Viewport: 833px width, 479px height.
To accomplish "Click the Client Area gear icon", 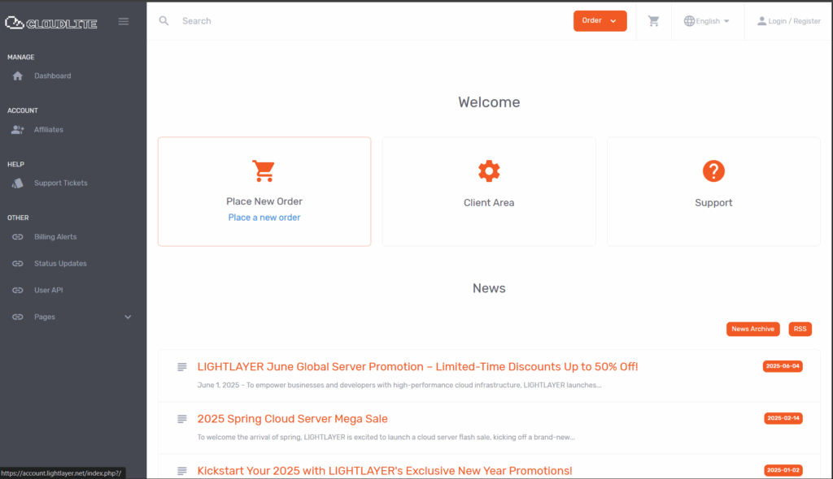I will [489, 170].
